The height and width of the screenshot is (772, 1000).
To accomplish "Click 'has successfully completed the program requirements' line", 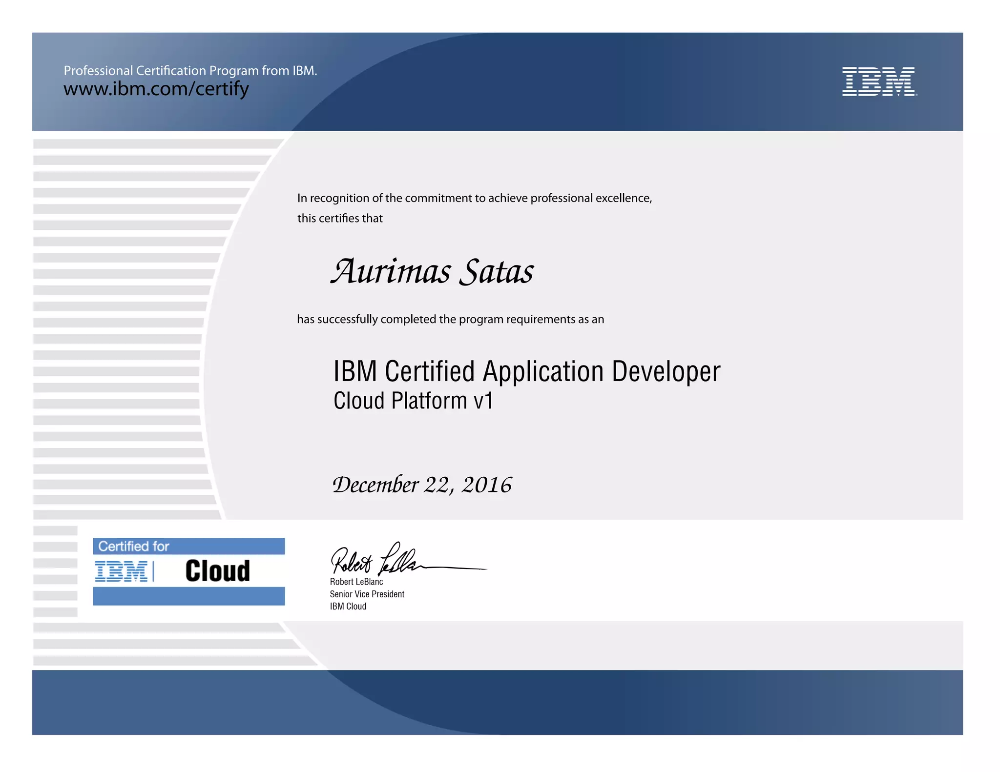I will [x=450, y=319].
